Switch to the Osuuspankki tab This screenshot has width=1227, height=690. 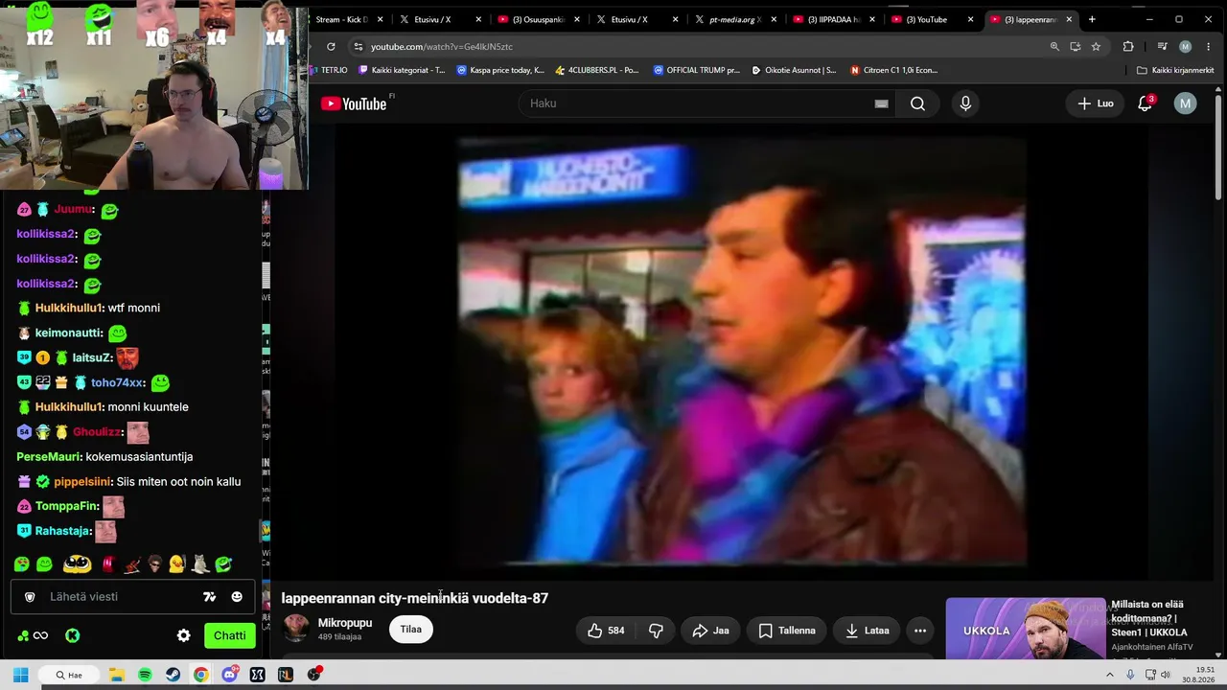[x=541, y=19]
